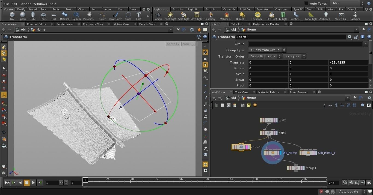Image resolution: width=373 pixels, height=195 pixels.
Task: Click the Spot Light shelf tool
Action: 184,16
